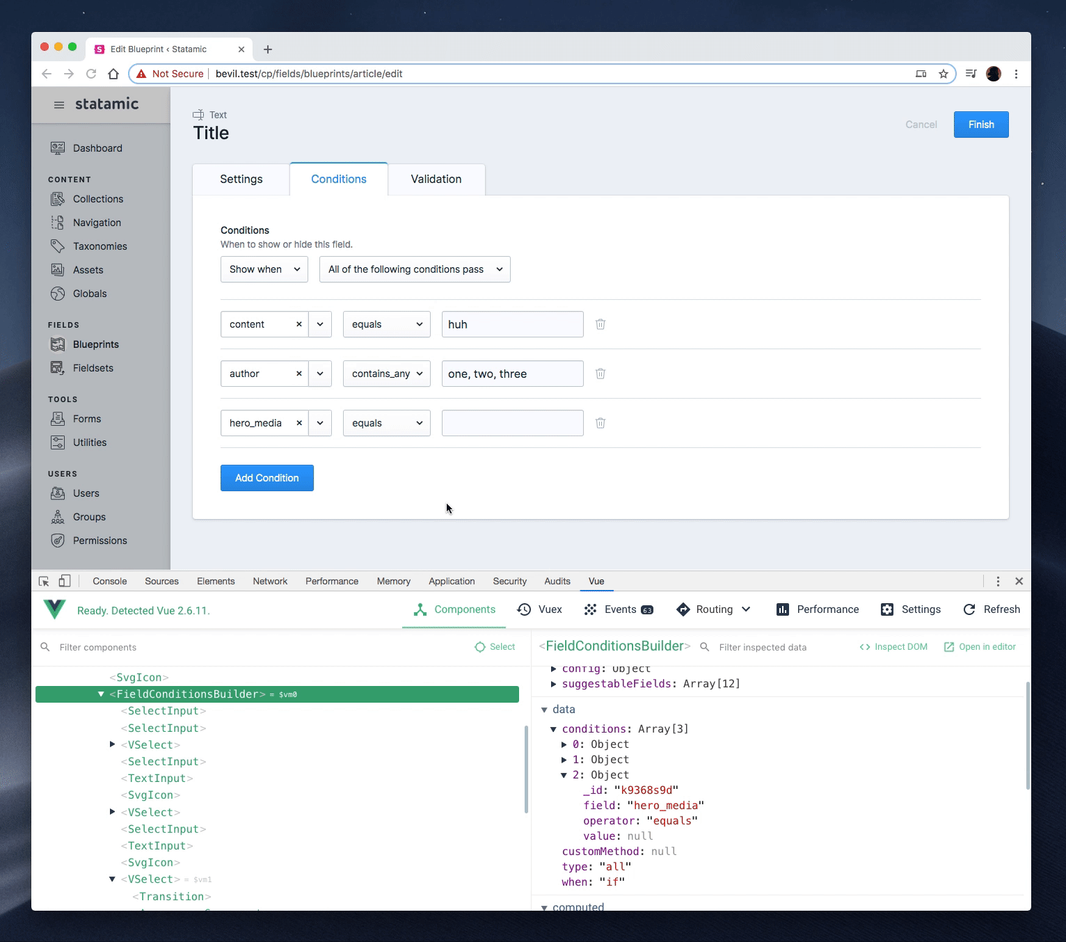This screenshot has width=1066, height=942.
Task: Click the Fieldsets sidebar icon
Action: [58, 368]
